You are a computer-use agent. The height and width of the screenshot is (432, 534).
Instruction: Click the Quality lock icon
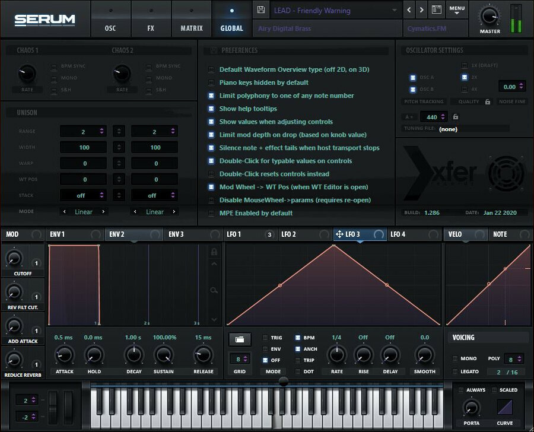[488, 101]
